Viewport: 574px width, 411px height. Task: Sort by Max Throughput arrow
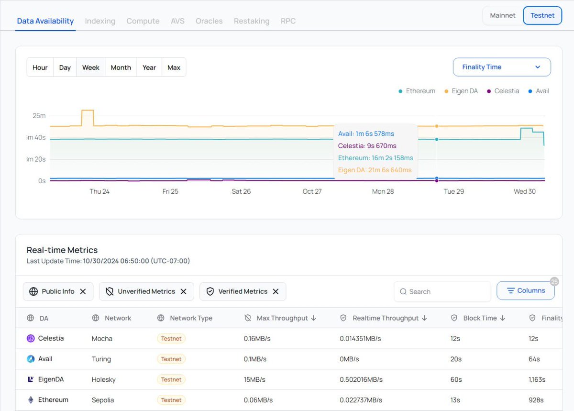[x=314, y=318]
